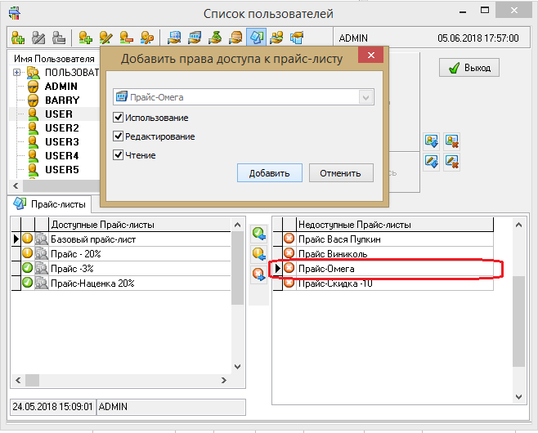Click the user key permissions toolbar icon
The height and width of the screenshot is (433, 538).
(146, 38)
